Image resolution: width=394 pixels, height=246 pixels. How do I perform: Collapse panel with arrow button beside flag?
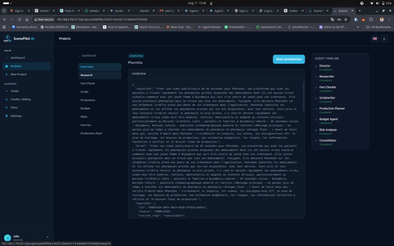384,39
